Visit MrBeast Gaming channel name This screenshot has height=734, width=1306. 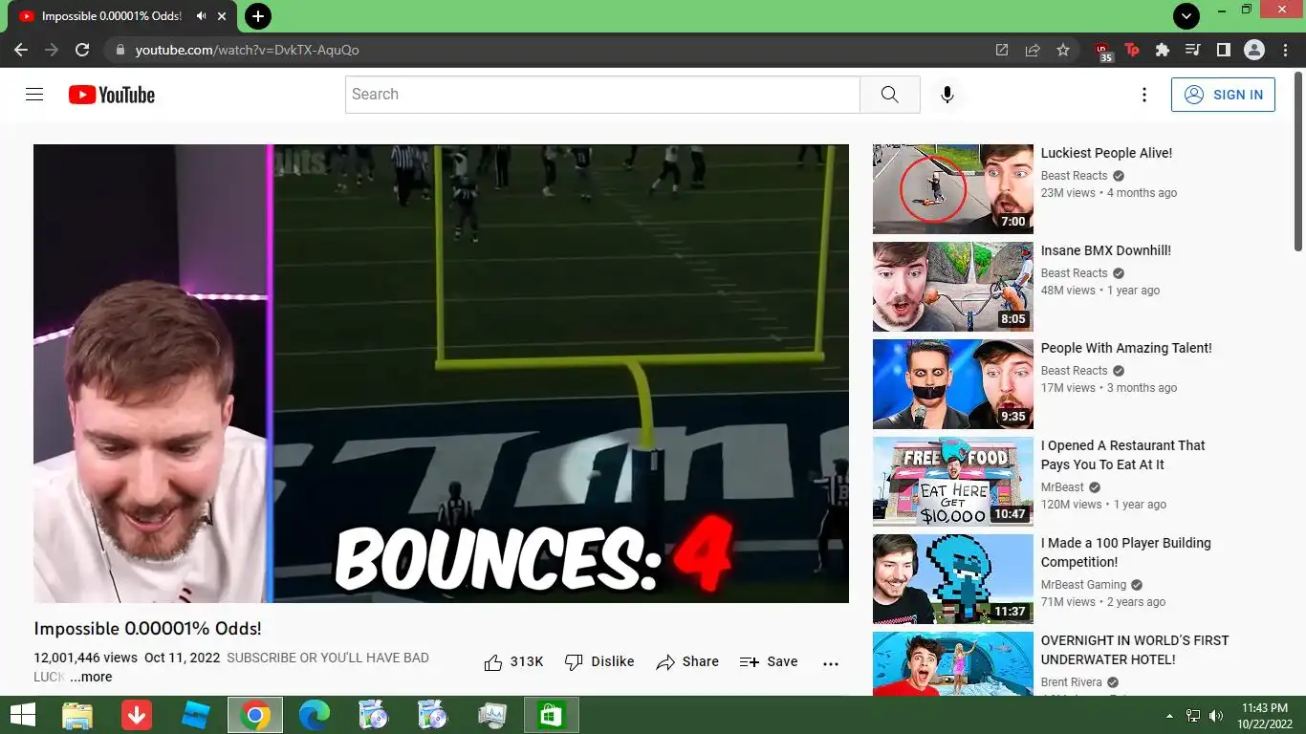pyautogui.click(x=1084, y=585)
